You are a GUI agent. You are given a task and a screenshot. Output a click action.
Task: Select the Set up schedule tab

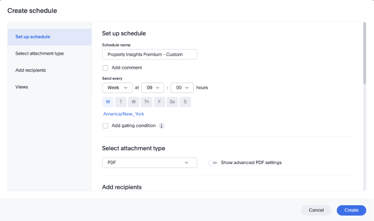(x=33, y=37)
